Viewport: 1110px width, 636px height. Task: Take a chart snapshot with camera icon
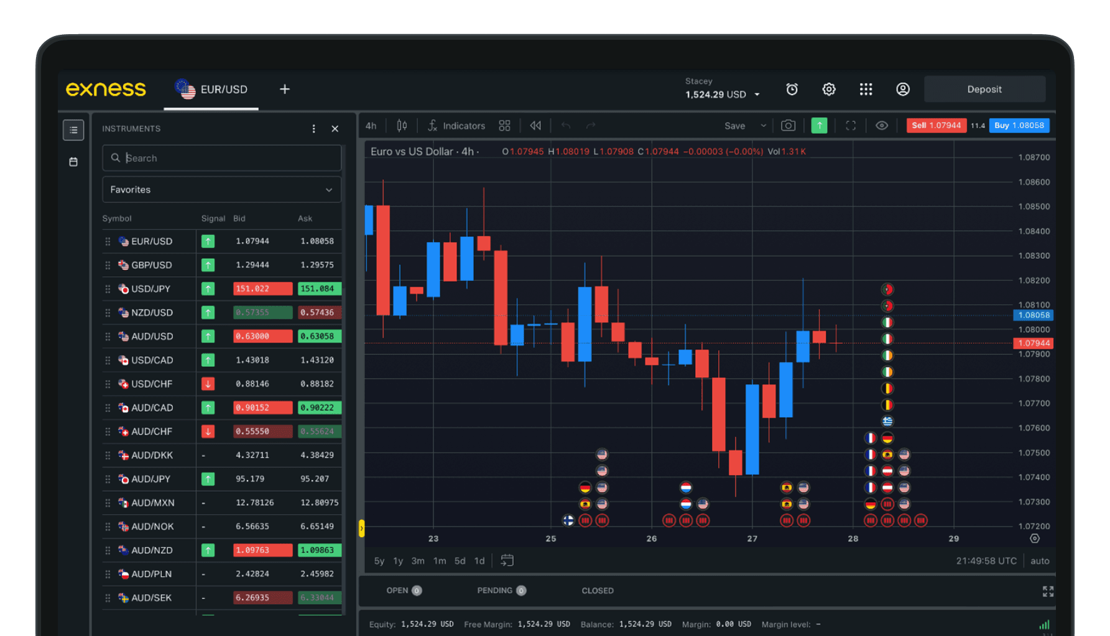[788, 126]
